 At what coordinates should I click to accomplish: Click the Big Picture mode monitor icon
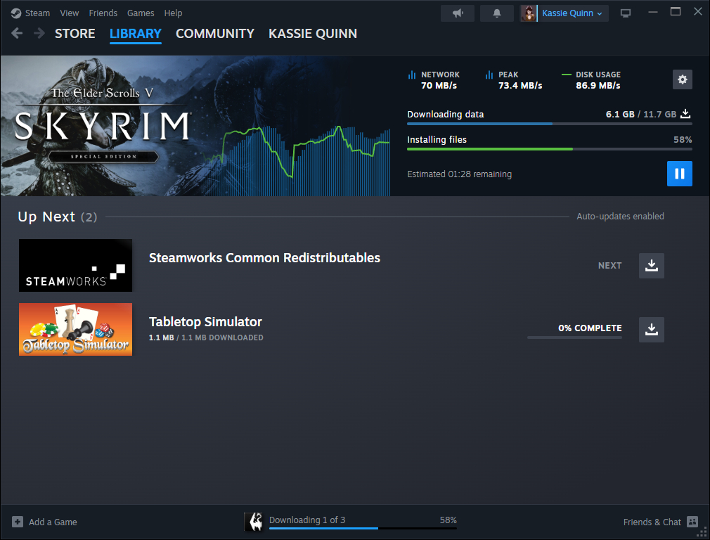tap(625, 13)
